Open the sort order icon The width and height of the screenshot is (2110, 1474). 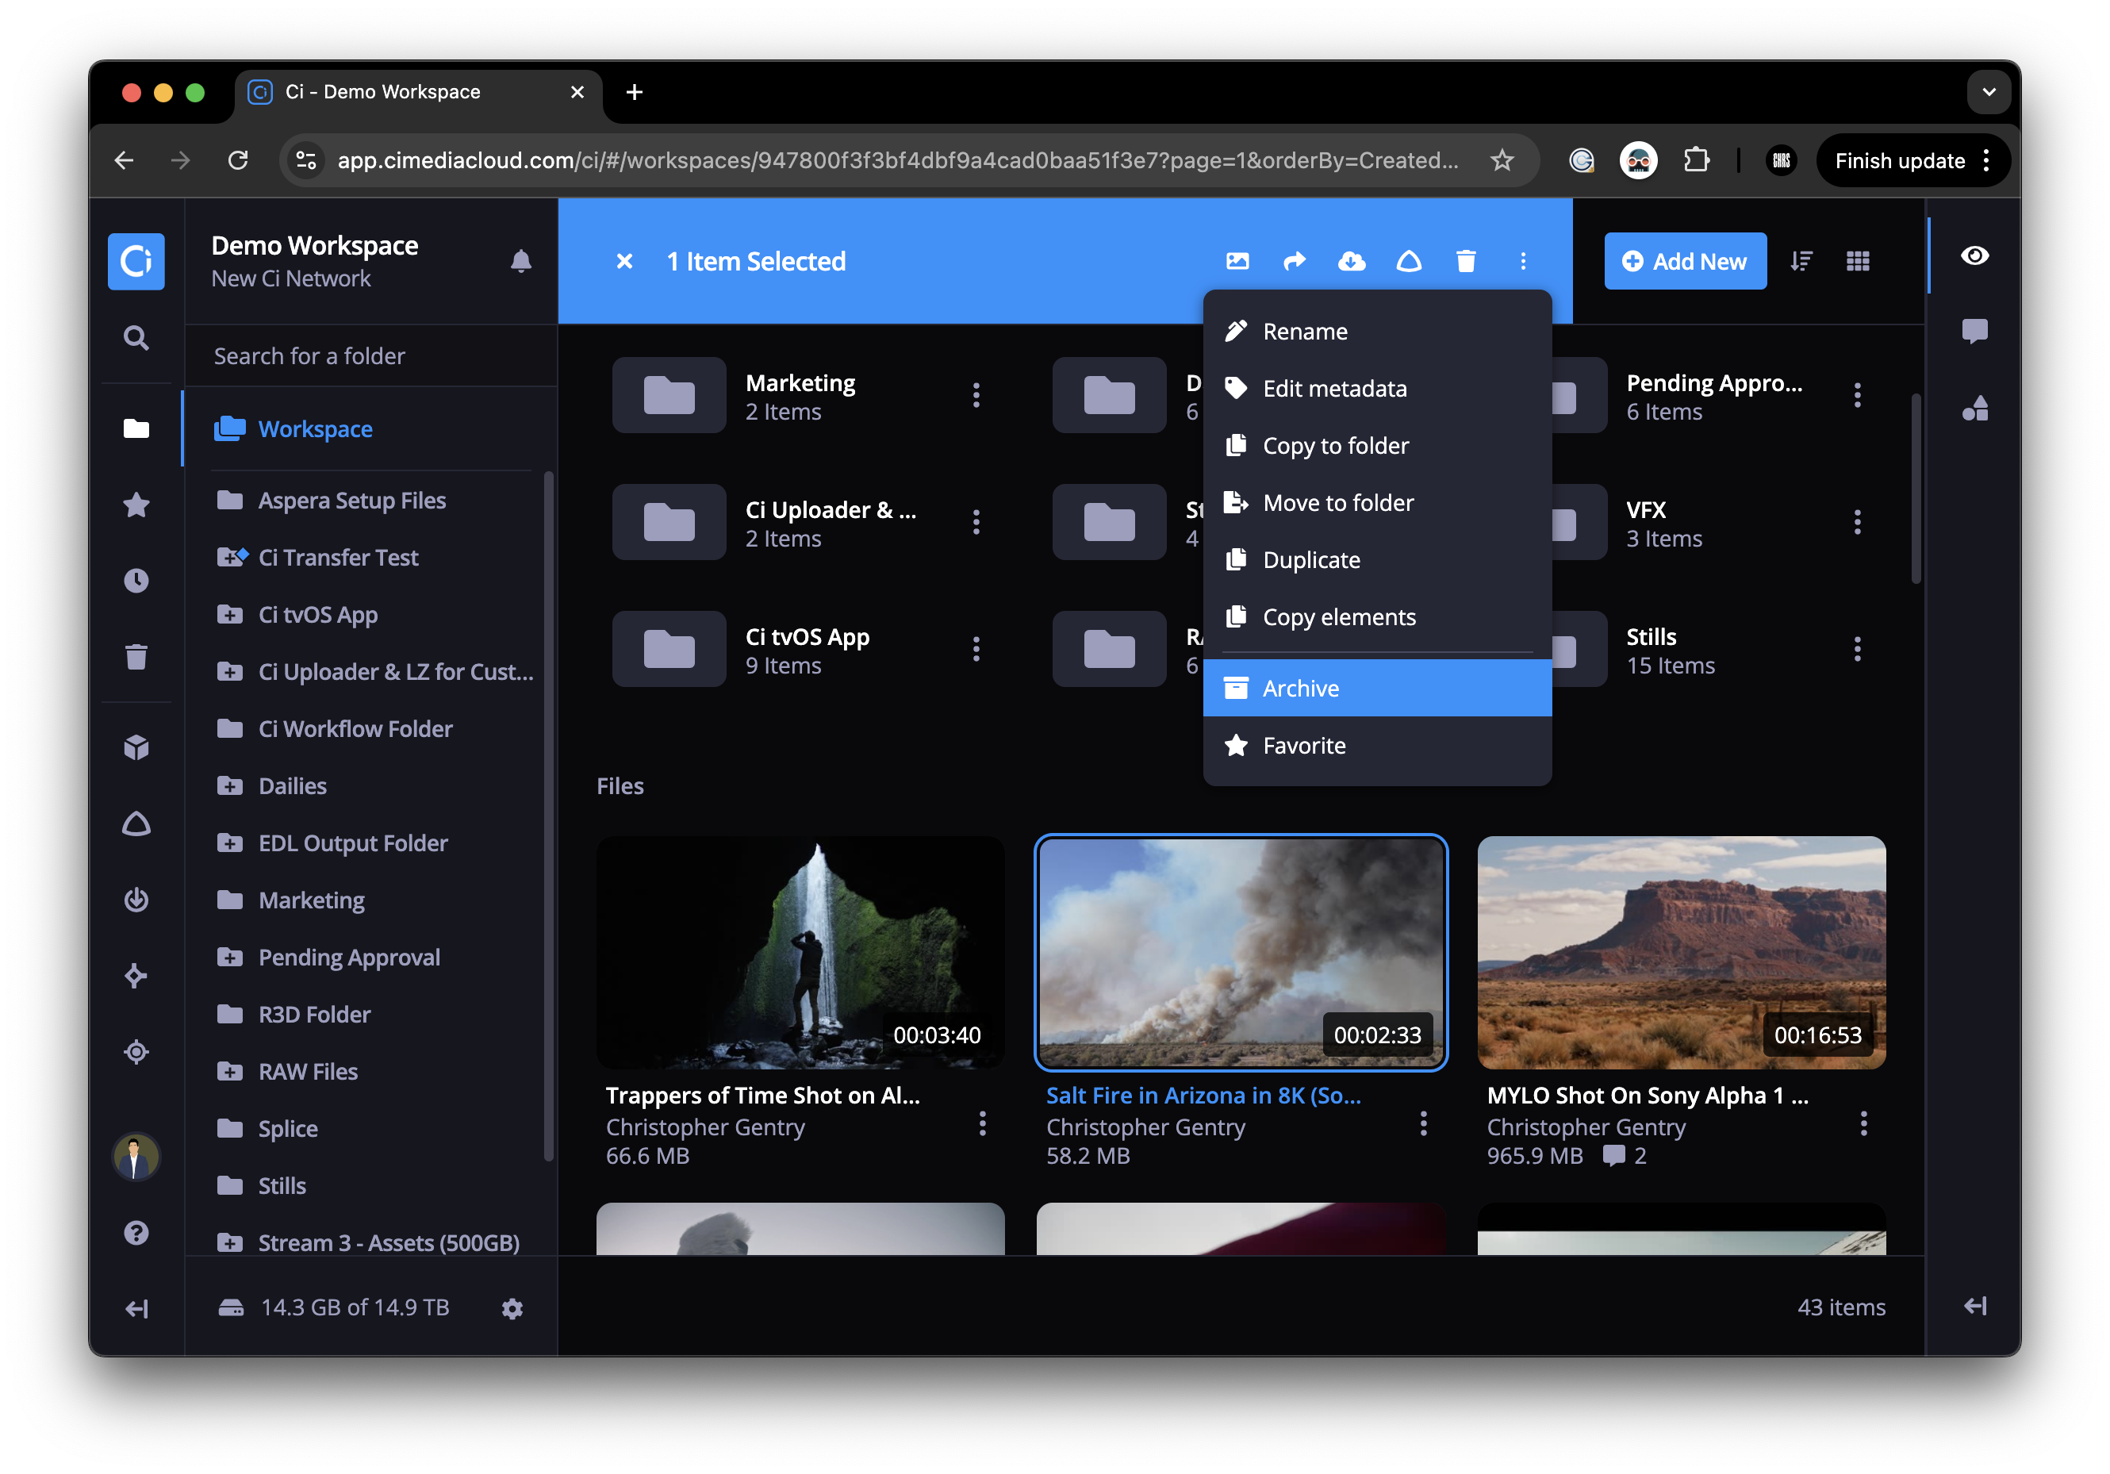1801,261
